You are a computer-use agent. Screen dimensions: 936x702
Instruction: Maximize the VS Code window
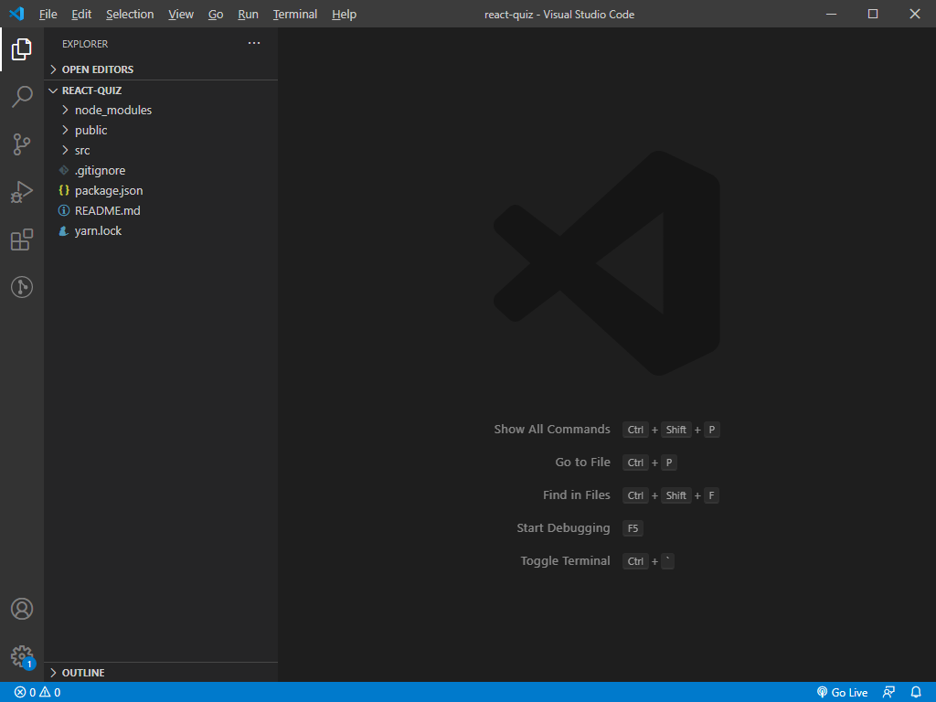[x=873, y=14]
